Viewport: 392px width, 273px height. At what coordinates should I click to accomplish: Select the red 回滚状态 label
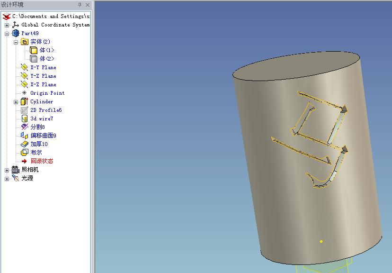tap(42, 161)
